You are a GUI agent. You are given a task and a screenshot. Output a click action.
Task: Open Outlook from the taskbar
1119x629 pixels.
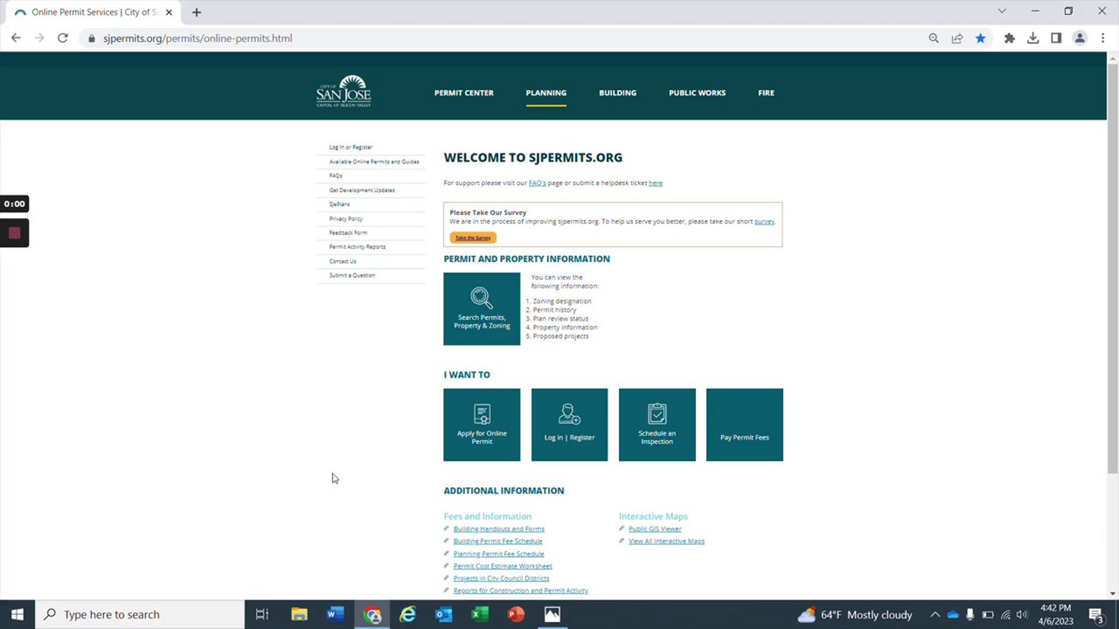pyautogui.click(x=444, y=614)
